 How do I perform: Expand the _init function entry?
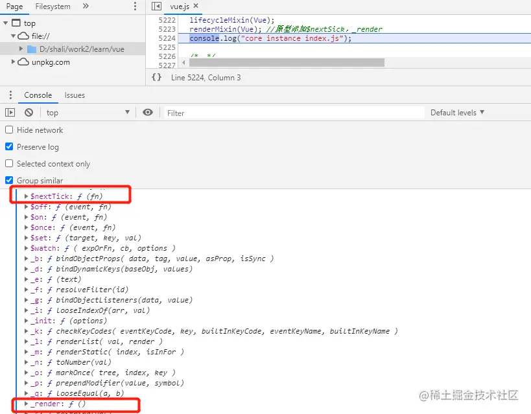pyautogui.click(x=26, y=321)
